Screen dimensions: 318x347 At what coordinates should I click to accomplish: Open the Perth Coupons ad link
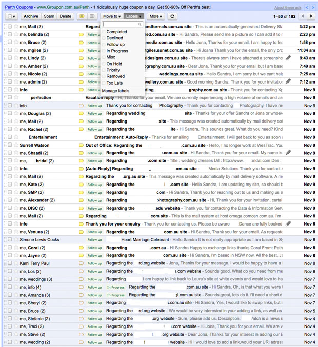point(16,8)
